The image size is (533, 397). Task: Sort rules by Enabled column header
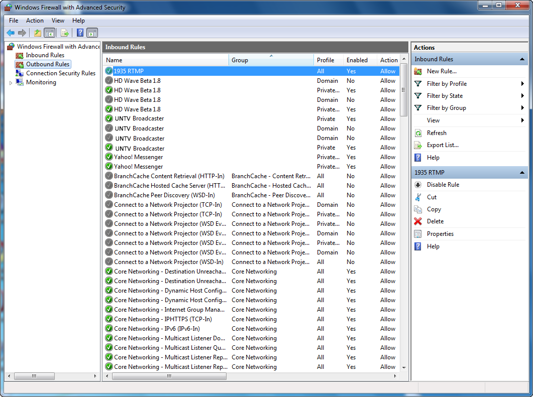pos(360,60)
